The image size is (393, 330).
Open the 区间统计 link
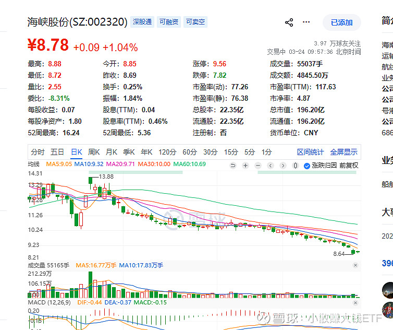(310, 152)
